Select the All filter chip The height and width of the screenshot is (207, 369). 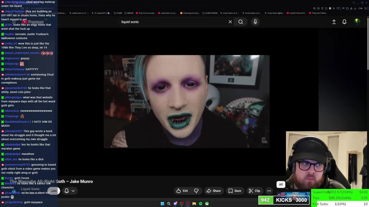point(281,185)
